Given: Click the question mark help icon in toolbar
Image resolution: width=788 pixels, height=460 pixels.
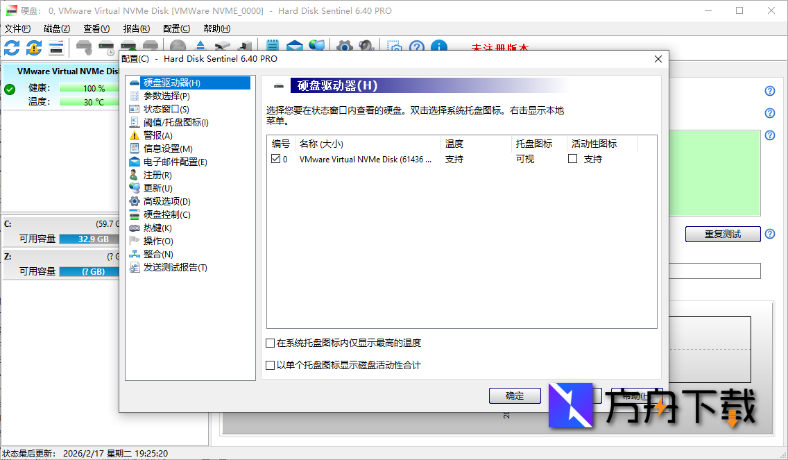Looking at the screenshot, I should (417, 47).
